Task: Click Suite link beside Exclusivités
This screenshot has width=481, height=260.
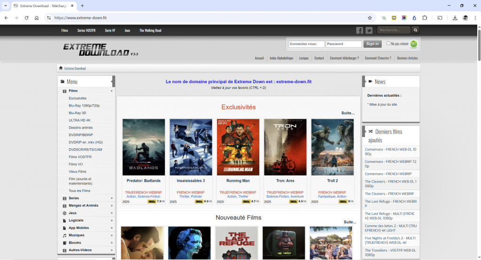Action: pyautogui.click(x=348, y=113)
